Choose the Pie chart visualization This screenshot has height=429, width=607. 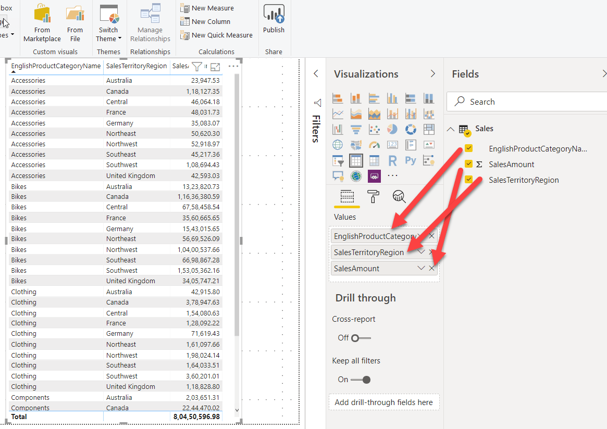coord(392,129)
